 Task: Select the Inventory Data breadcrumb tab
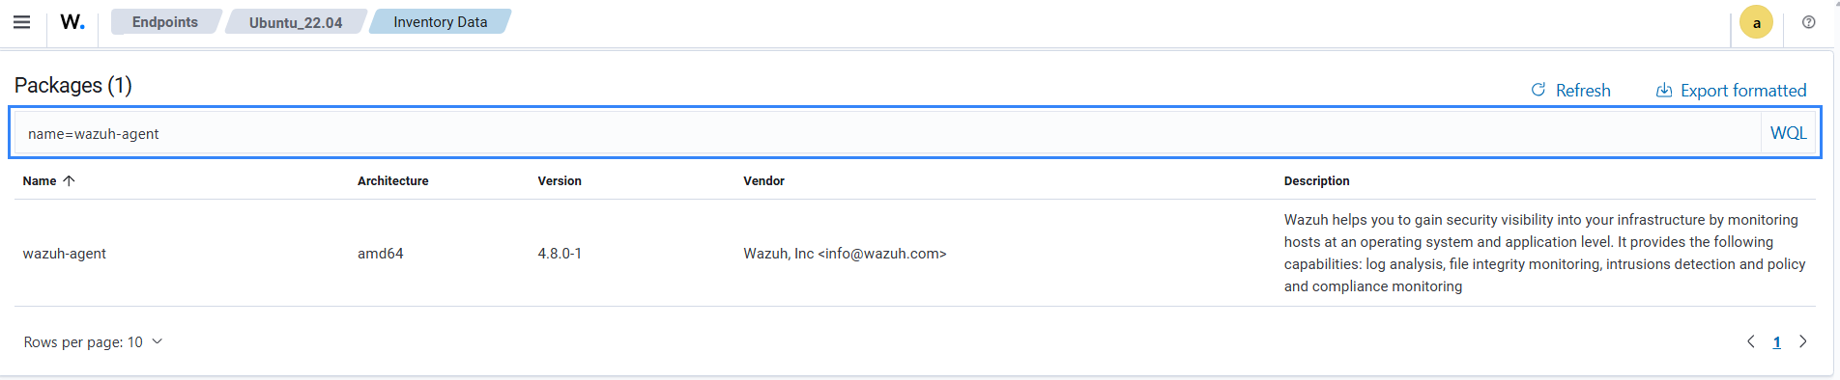tap(440, 21)
